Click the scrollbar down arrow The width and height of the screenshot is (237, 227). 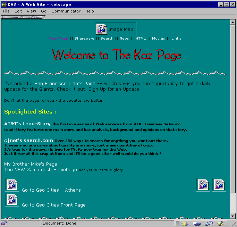232,216
